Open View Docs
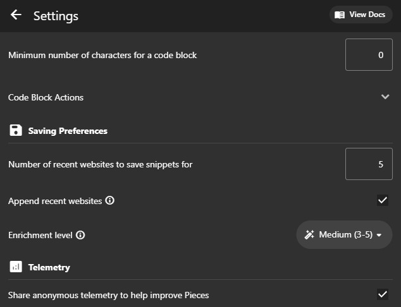The width and height of the screenshot is (401, 307). pos(361,15)
